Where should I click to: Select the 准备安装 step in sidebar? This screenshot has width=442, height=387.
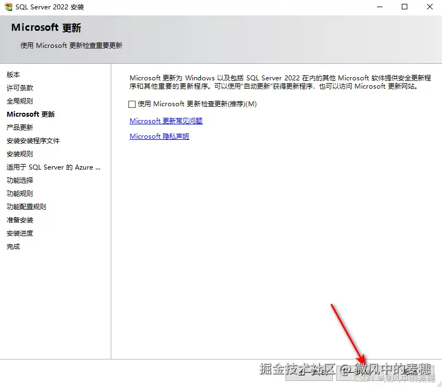[x=20, y=220]
